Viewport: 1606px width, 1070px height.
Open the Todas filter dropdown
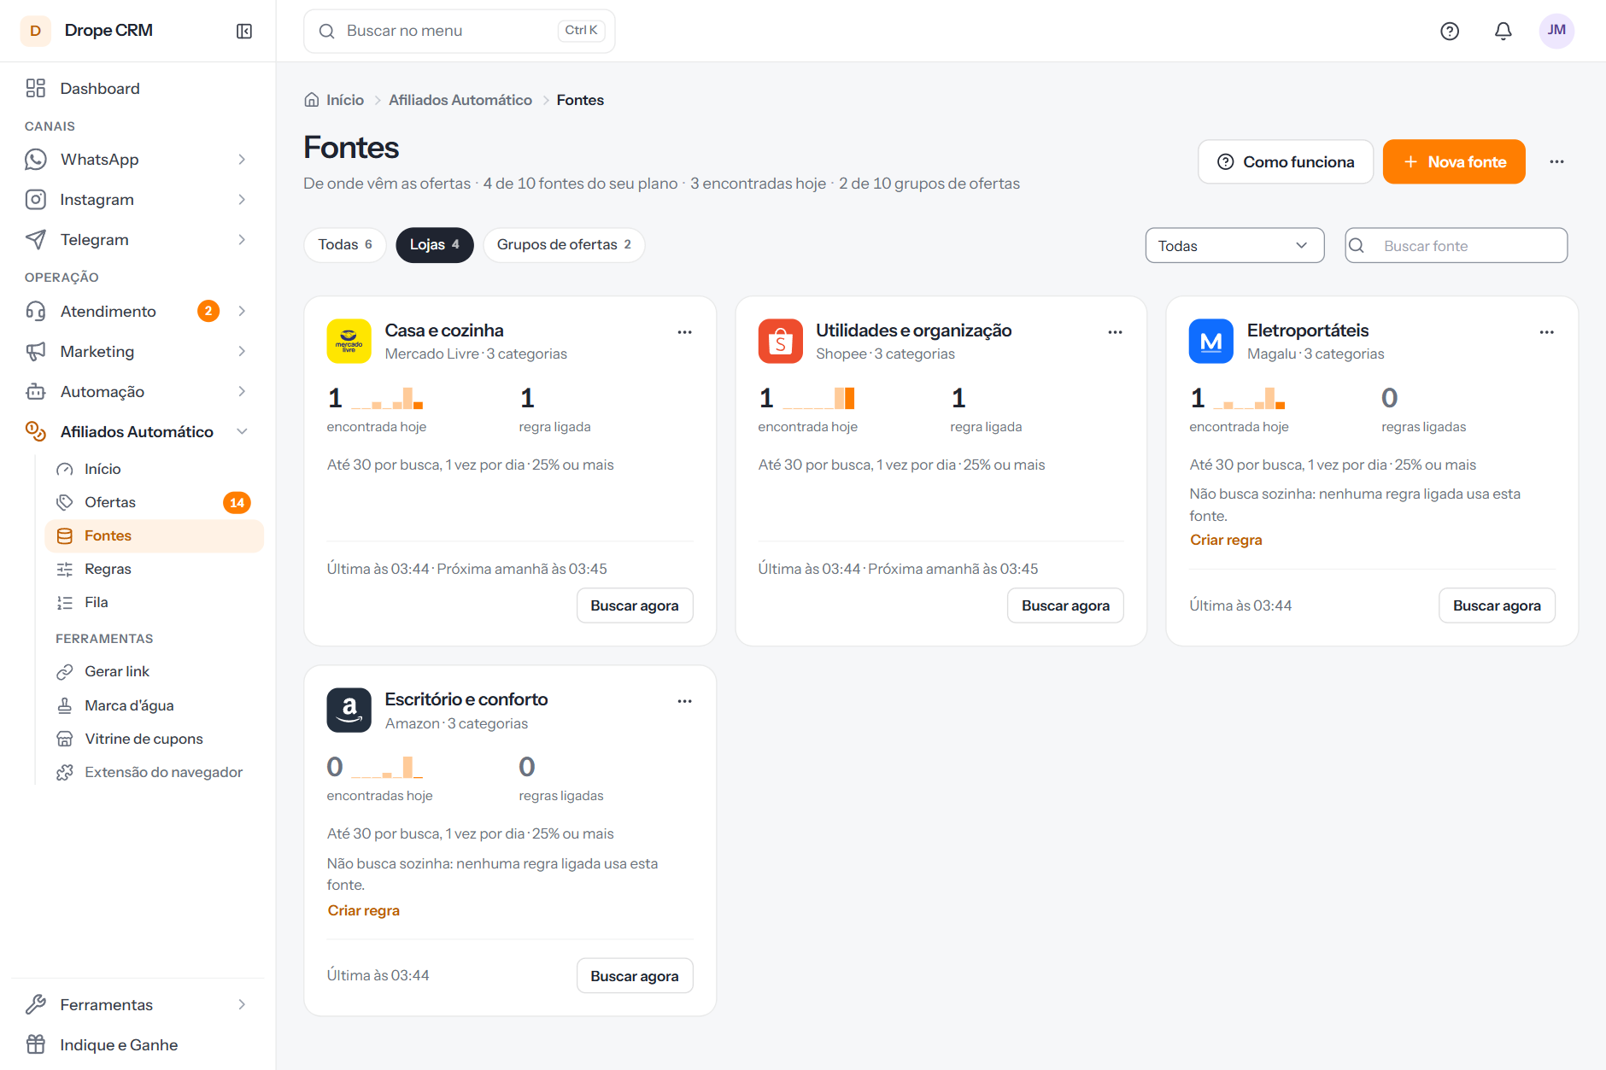click(1234, 246)
